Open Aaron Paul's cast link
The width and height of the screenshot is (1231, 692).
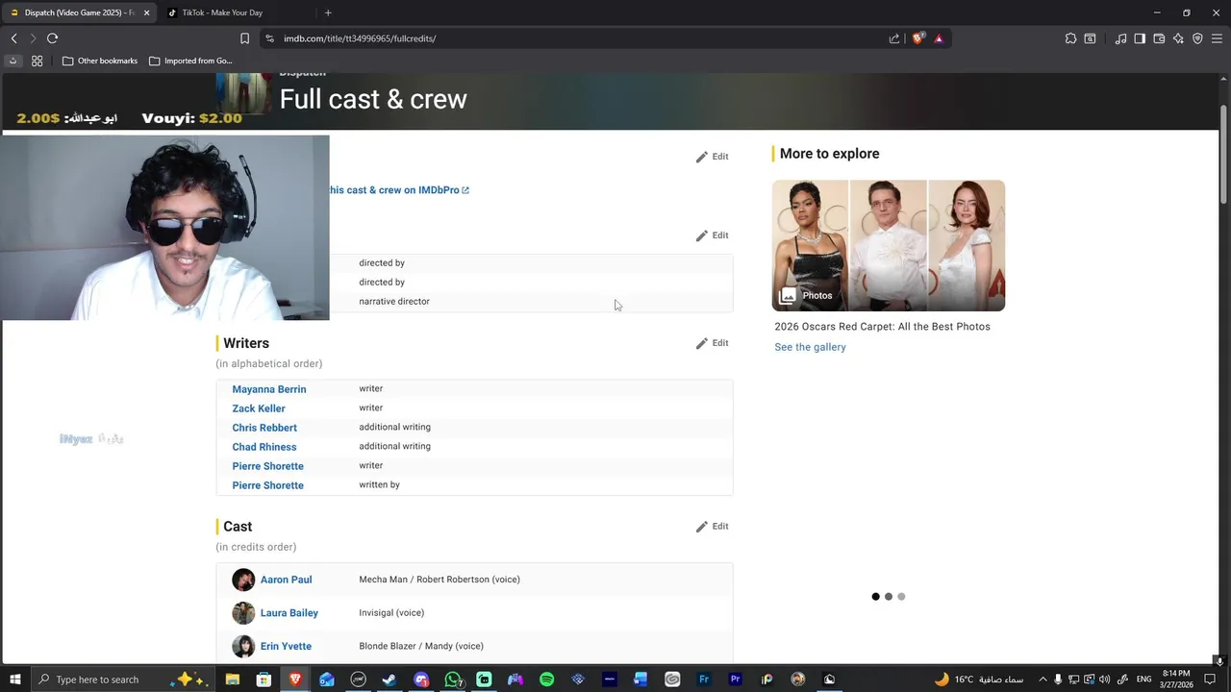coord(286,580)
